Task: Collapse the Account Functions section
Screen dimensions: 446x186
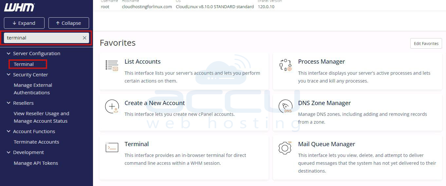Action: click(x=9, y=132)
